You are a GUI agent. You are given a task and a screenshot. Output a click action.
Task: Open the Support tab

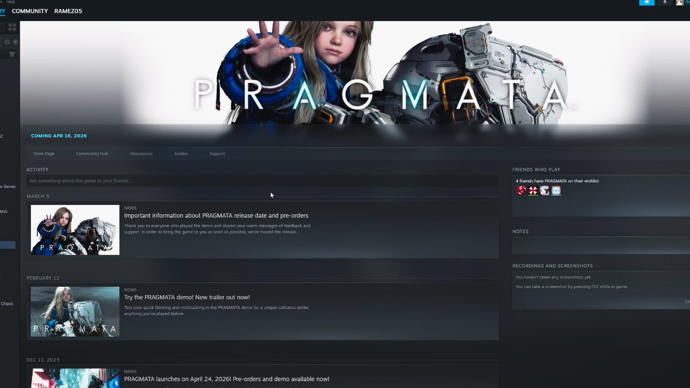point(217,153)
